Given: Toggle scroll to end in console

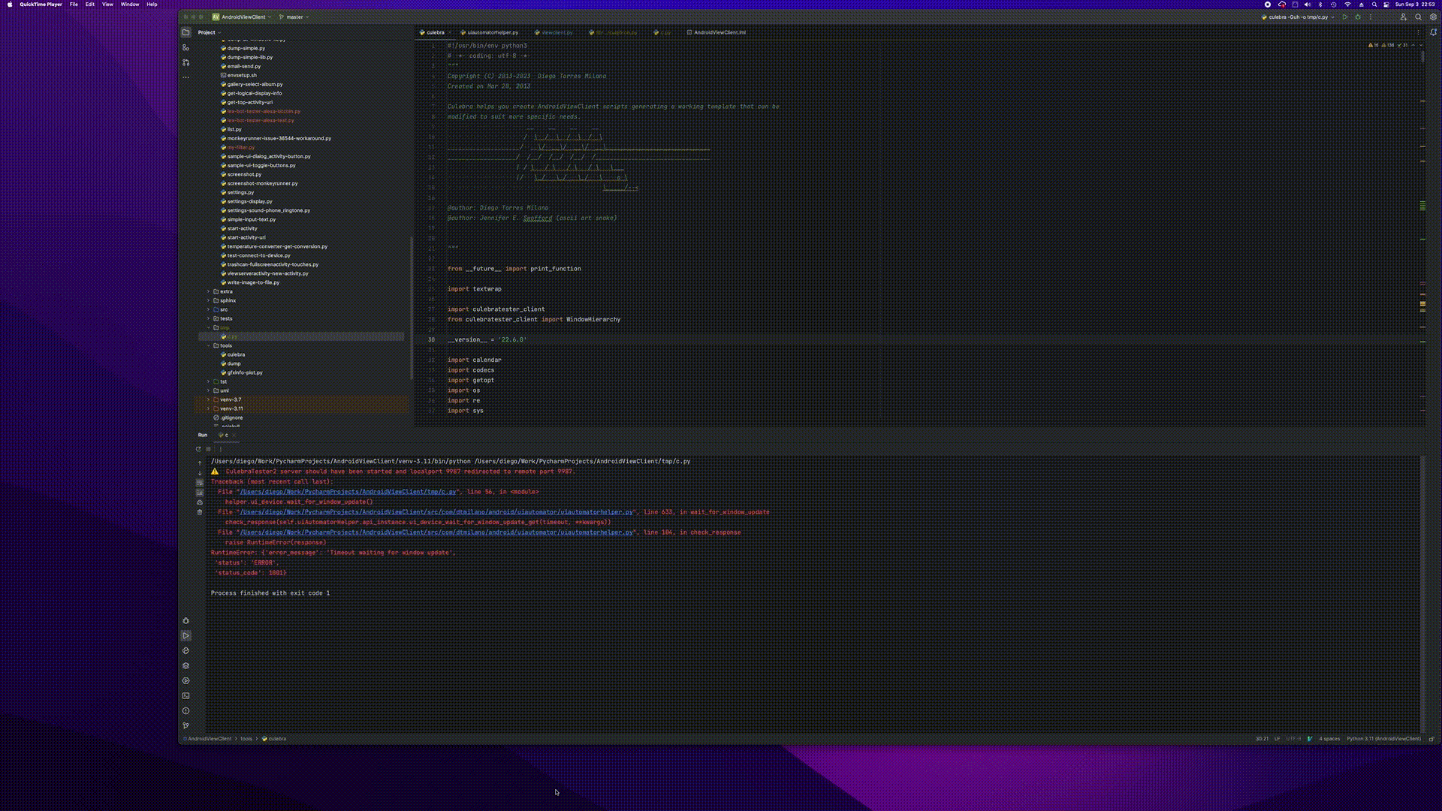Looking at the screenshot, I should coord(200,493).
